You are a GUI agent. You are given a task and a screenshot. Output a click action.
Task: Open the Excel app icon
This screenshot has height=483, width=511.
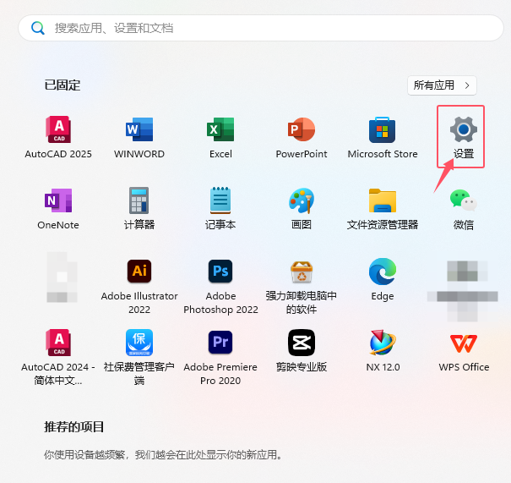pyautogui.click(x=220, y=137)
